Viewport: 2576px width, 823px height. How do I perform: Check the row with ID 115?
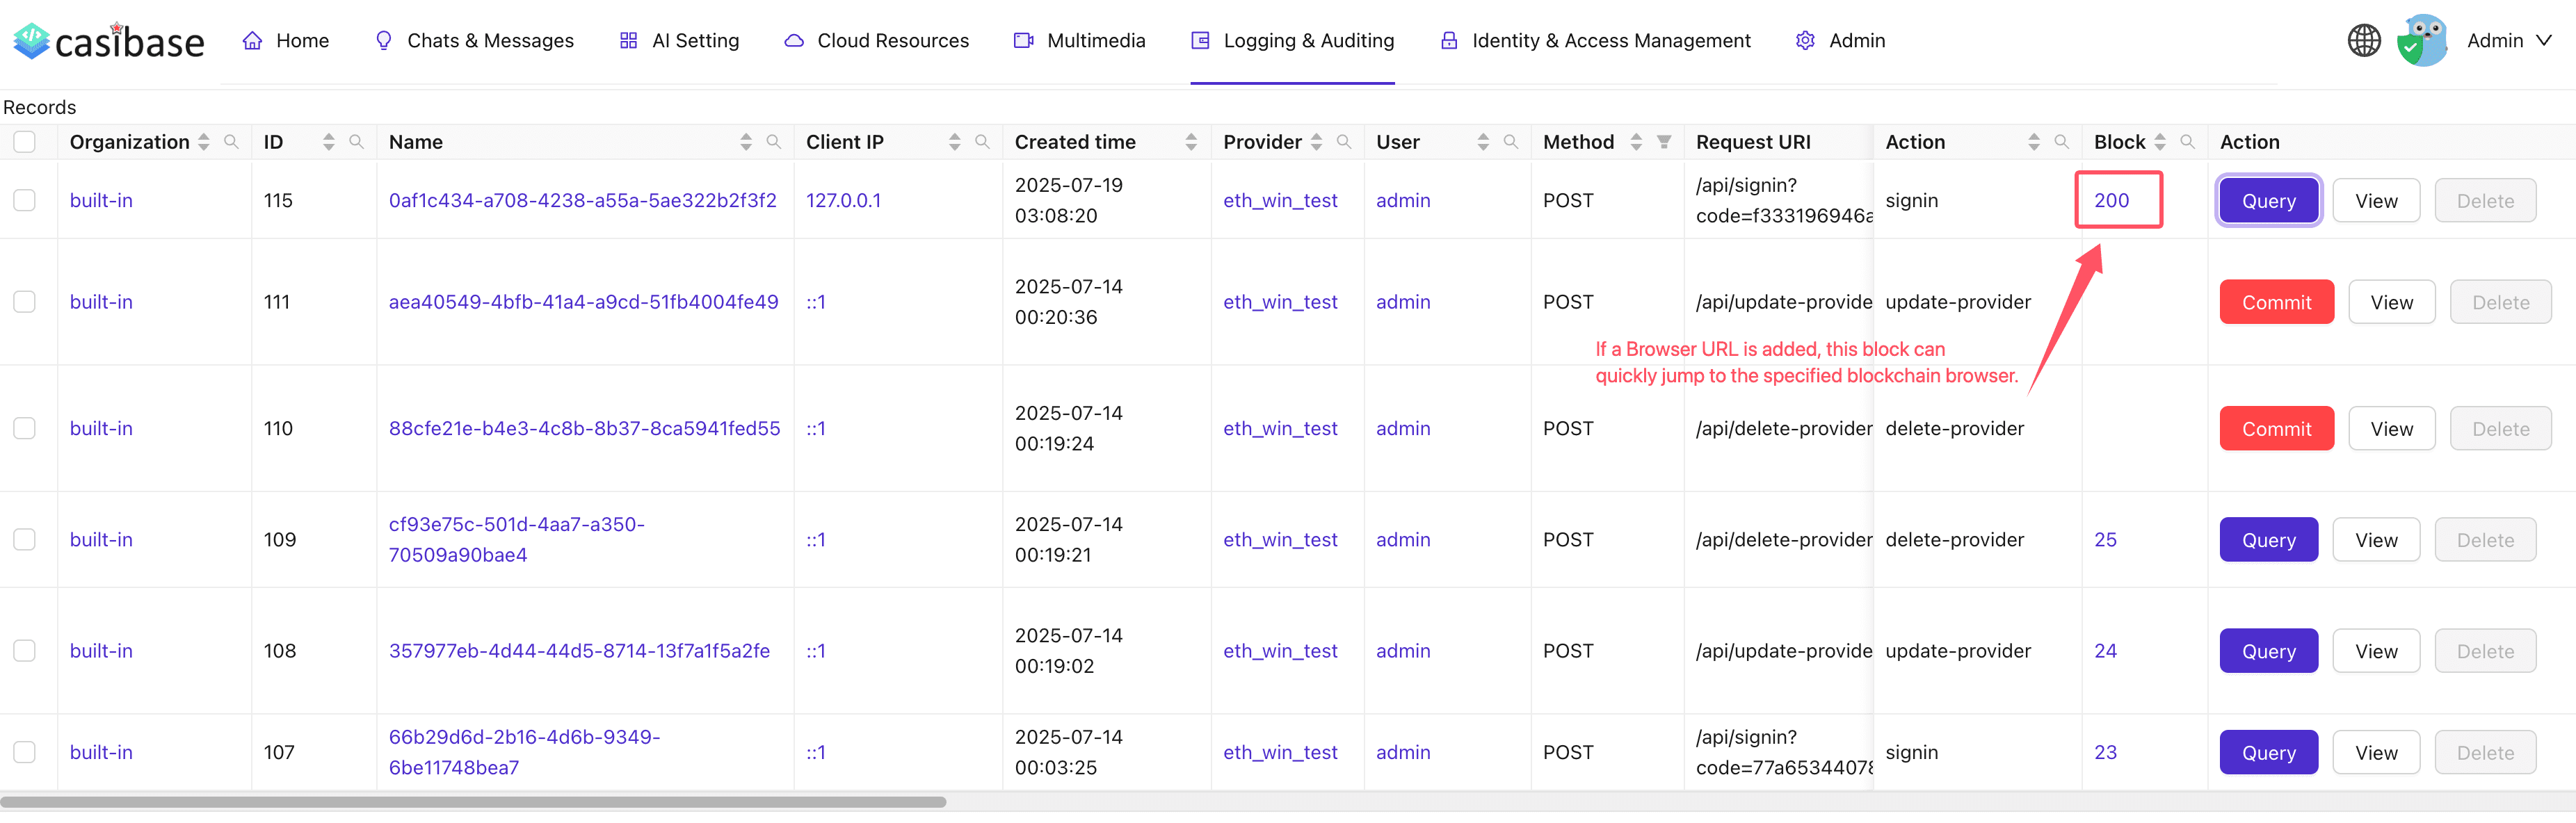[x=25, y=200]
